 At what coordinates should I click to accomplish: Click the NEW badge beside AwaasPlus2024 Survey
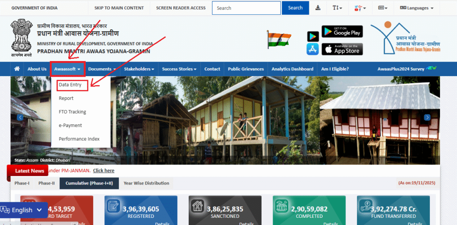pyautogui.click(x=431, y=69)
